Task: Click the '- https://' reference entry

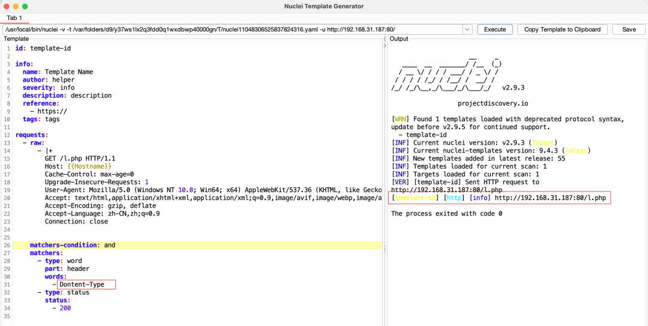Action: pos(49,111)
